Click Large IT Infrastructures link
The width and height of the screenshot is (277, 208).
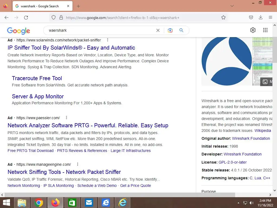pyautogui.click(x=131, y=151)
